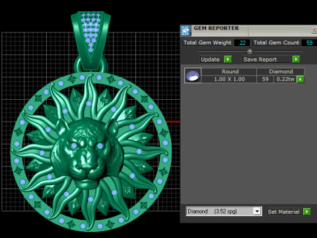Click the lion's left eye gem
Image resolution: width=317 pixels, height=238 pixels.
pyautogui.click(x=74, y=145)
